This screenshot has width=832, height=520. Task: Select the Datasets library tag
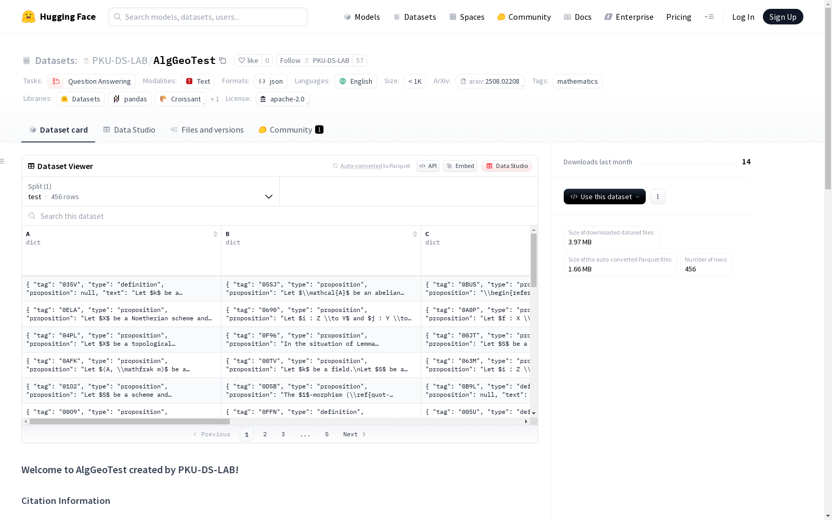81,99
